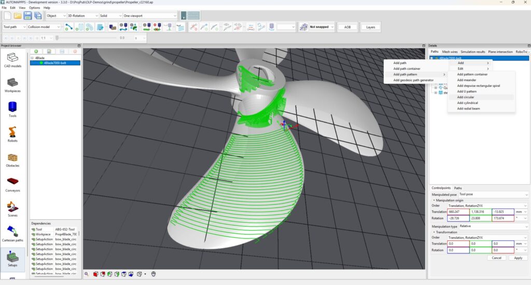The height and width of the screenshot is (285, 531).
Task: Open the Solid render mode dropdown
Action: click(x=110, y=16)
